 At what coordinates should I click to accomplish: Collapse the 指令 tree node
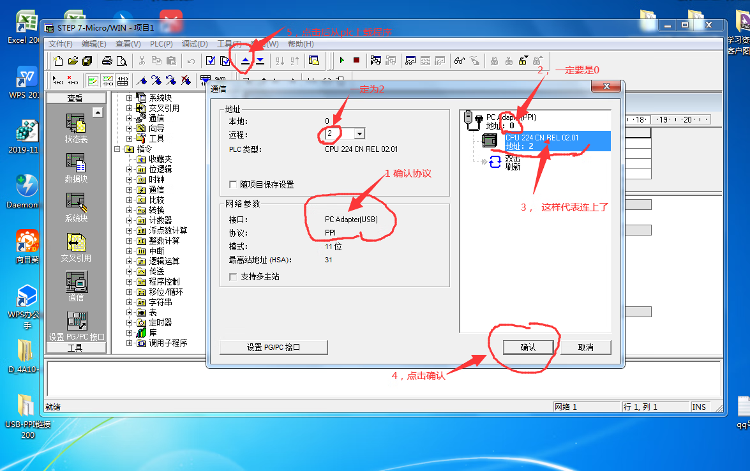click(x=119, y=149)
